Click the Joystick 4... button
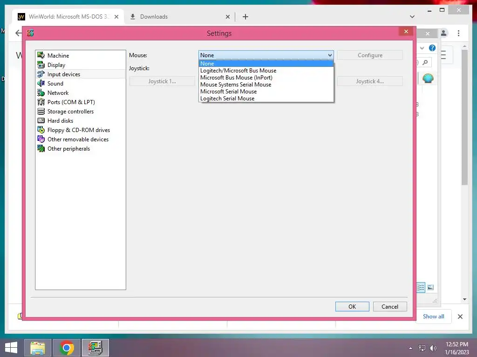The image size is (477, 357). click(370, 81)
